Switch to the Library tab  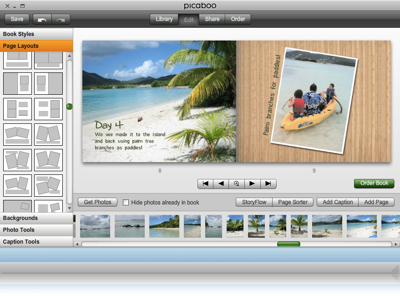(164, 19)
